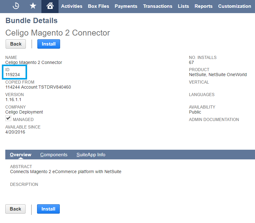Open the Box Files menu
This screenshot has height=223, width=255.
98,6
